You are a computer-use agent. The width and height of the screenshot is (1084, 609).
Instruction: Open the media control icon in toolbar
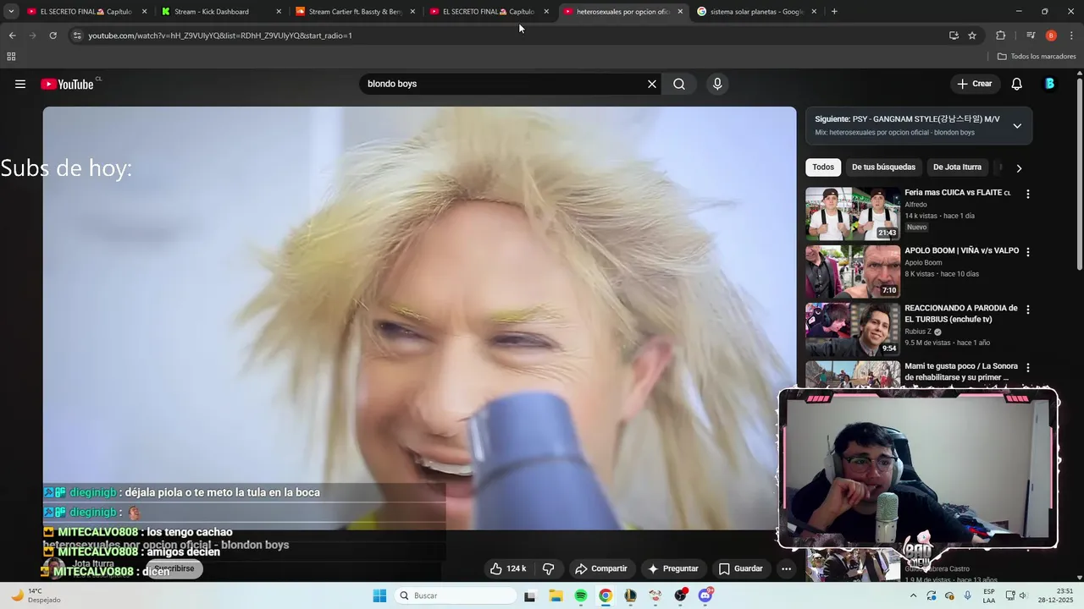tap(1031, 36)
